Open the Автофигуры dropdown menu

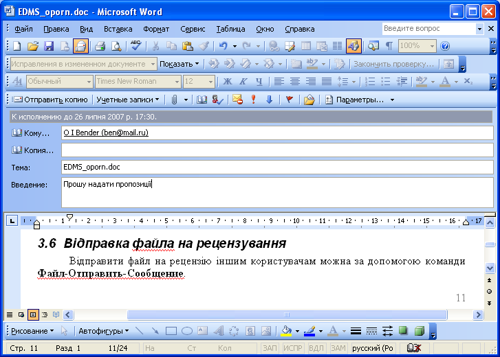(x=104, y=331)
